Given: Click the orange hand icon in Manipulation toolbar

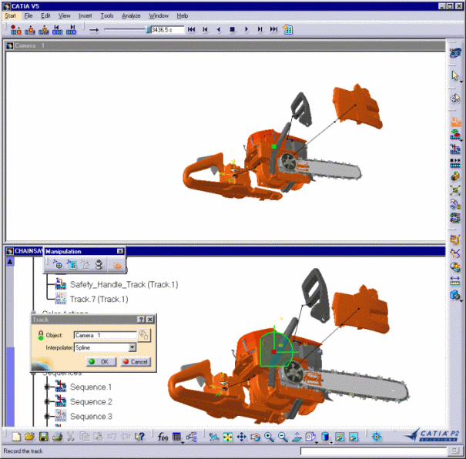Looking at the screenshot, I should pyautogui.click(x=116, y=265).
